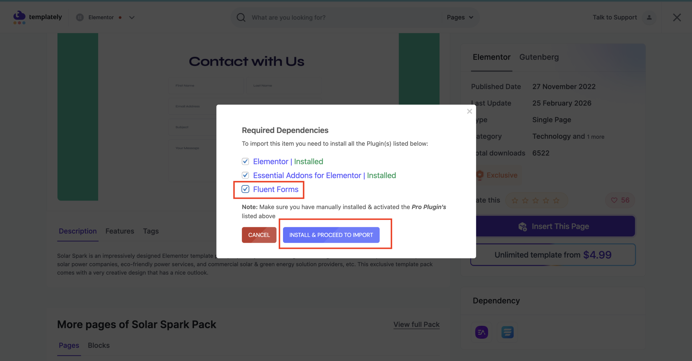Click the heart favorite icon
The height and width of the screenshot is (361, 692).
(614, 200)
